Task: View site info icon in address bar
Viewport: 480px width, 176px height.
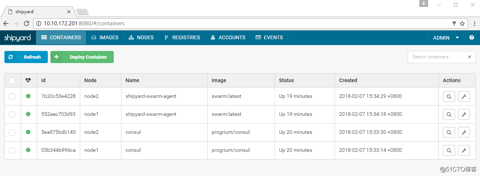Action: (39, 23)
